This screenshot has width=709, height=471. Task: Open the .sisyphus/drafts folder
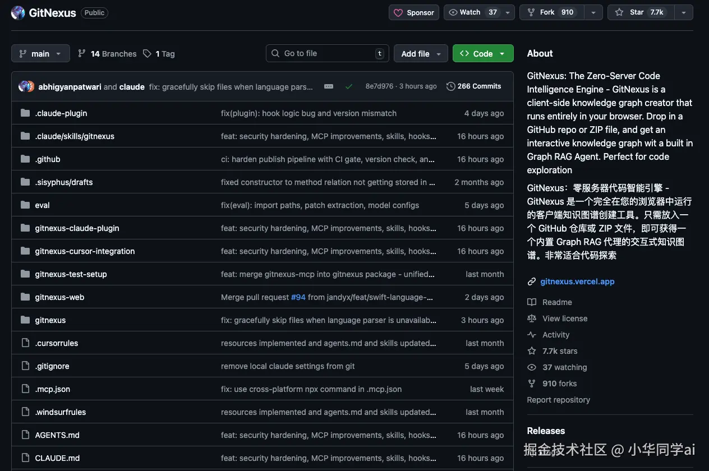(64, 182)
